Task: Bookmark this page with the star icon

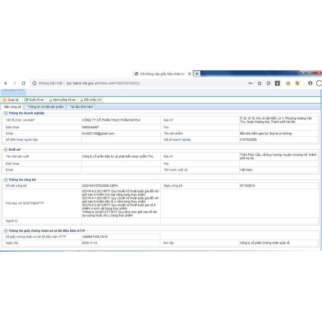Action: point(259,83)
